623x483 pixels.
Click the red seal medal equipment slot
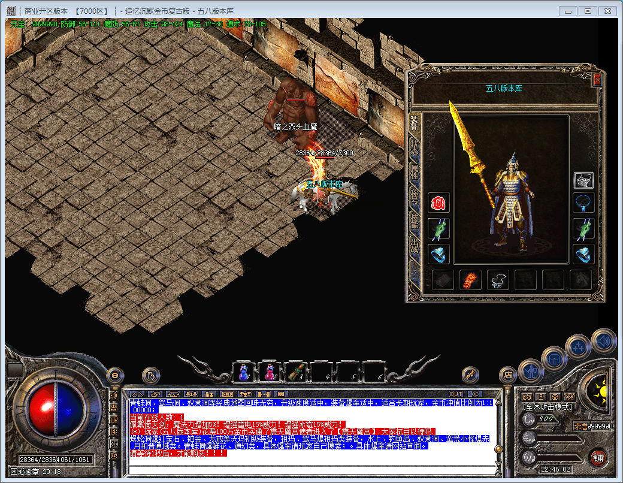pos(438,203)
